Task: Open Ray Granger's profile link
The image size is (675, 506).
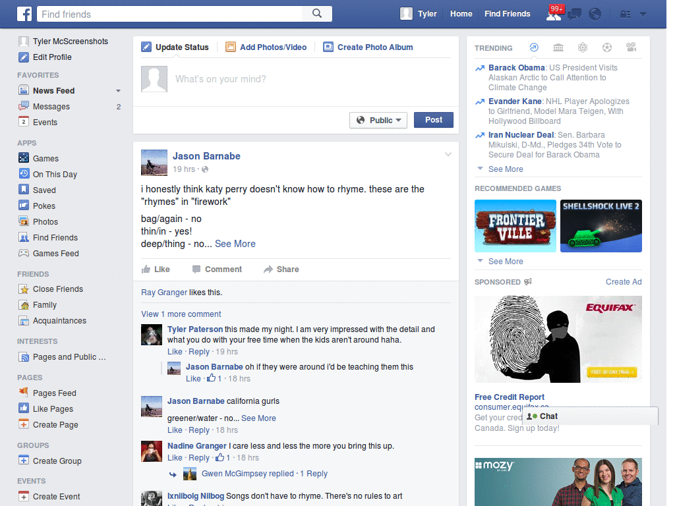Action: point(164,293)
